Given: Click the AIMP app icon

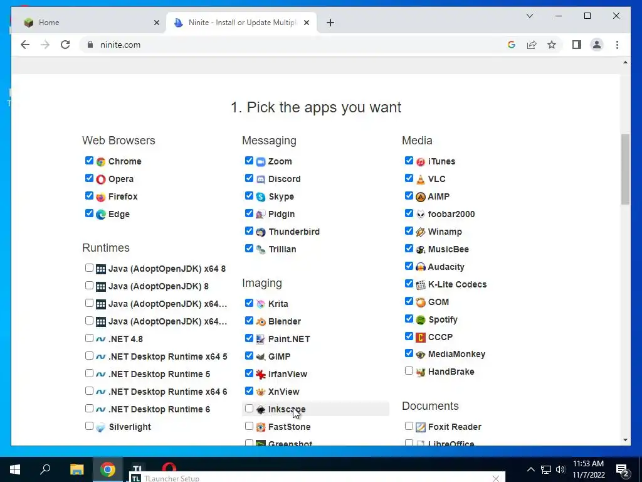Looking at the screenshot, I should click(x=421, y=196).
